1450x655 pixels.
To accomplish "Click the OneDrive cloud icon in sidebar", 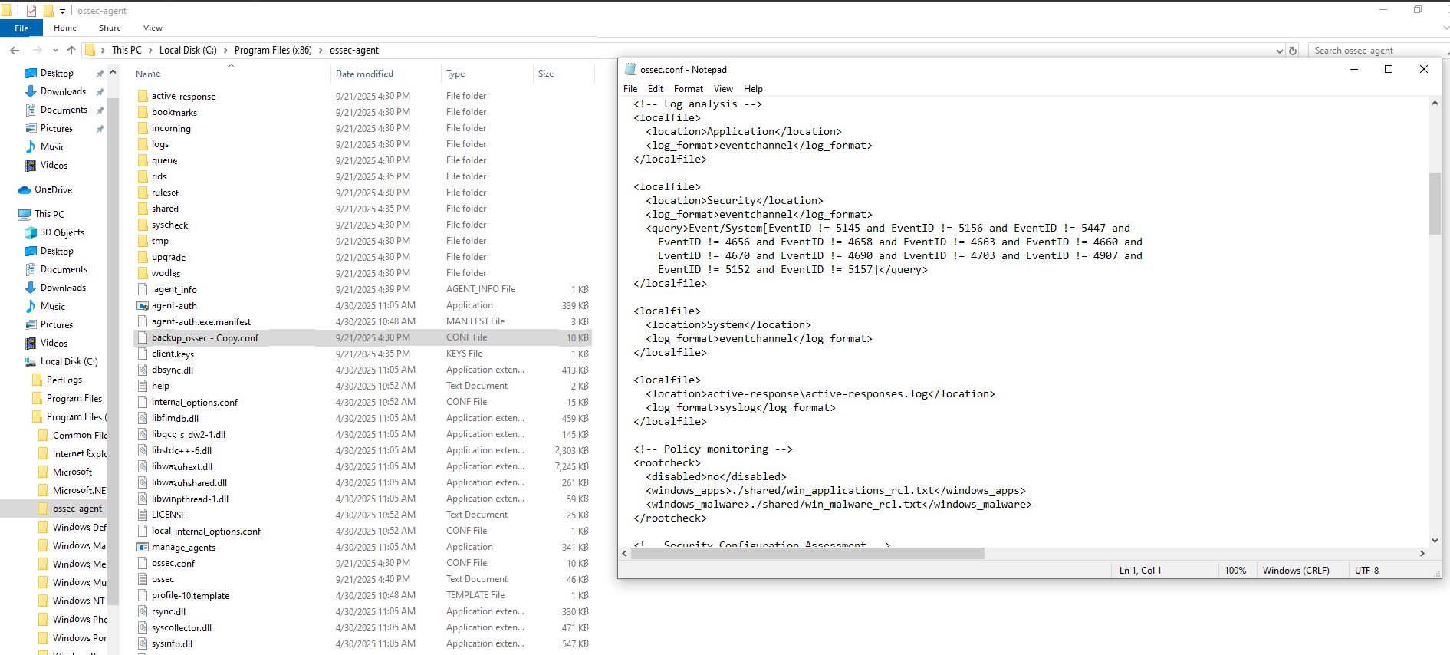I will click(25, 189).
